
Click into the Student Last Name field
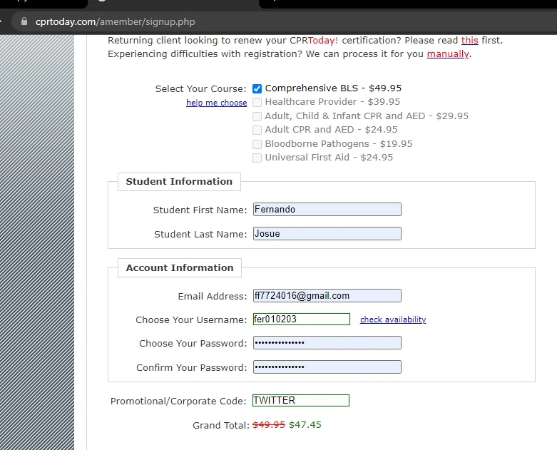point(327,234)
